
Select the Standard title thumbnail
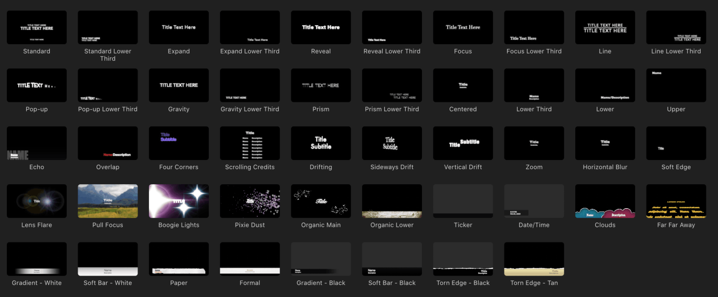click(x=37, y=27)
